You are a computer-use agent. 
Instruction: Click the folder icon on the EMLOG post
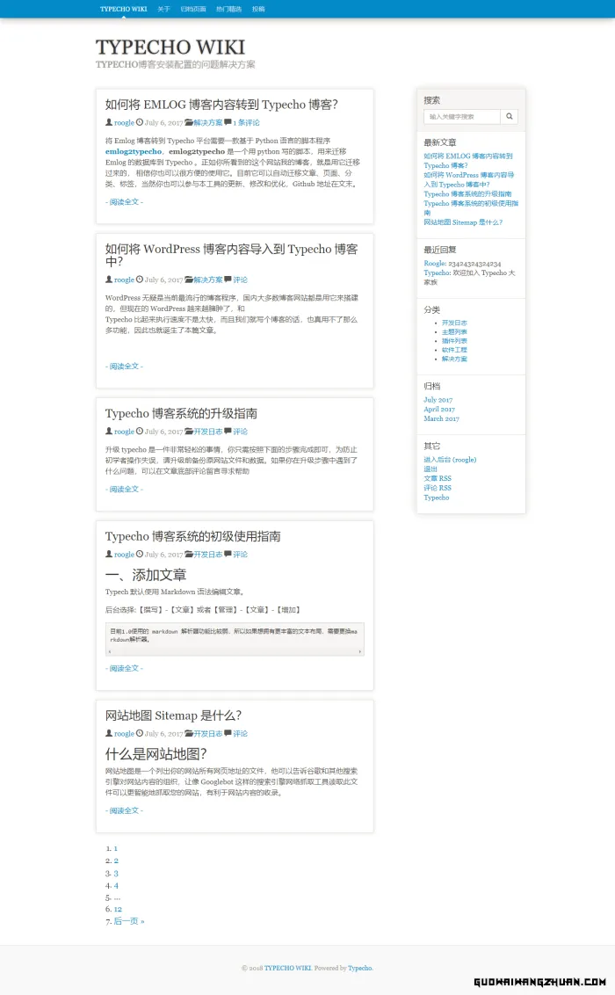(x=189, y=122)
